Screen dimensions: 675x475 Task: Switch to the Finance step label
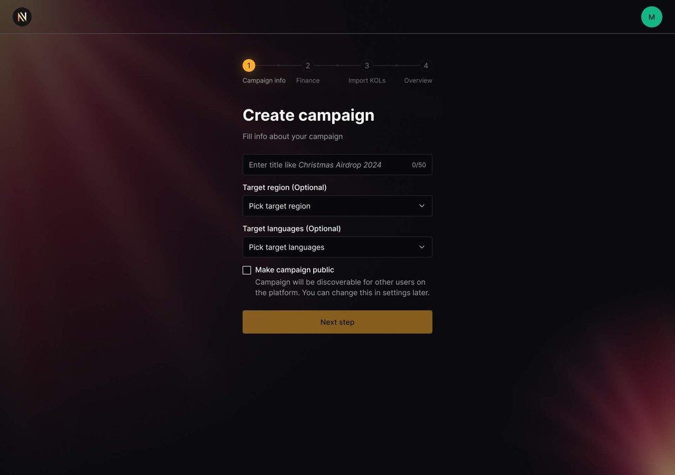(x=308, y=80)
